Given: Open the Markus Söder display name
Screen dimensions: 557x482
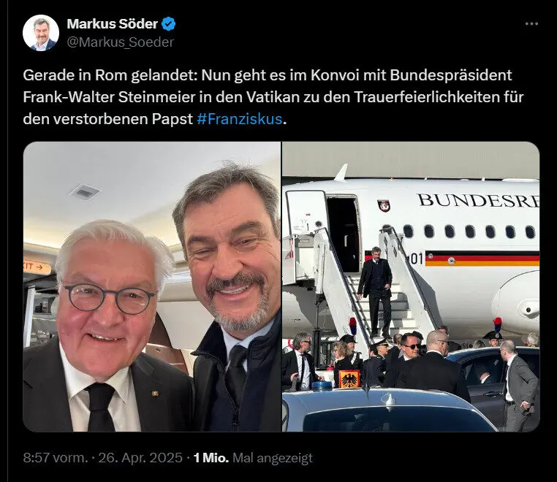Looking at the screenshot, I should [x=113, y=24].
